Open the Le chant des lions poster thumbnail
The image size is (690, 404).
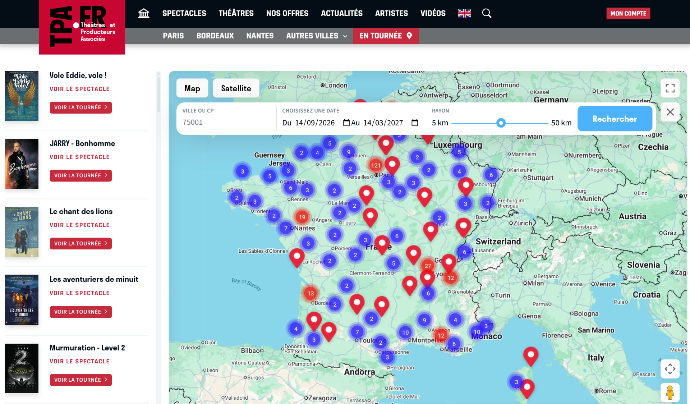pyautogui.click(x=22, y=232)
